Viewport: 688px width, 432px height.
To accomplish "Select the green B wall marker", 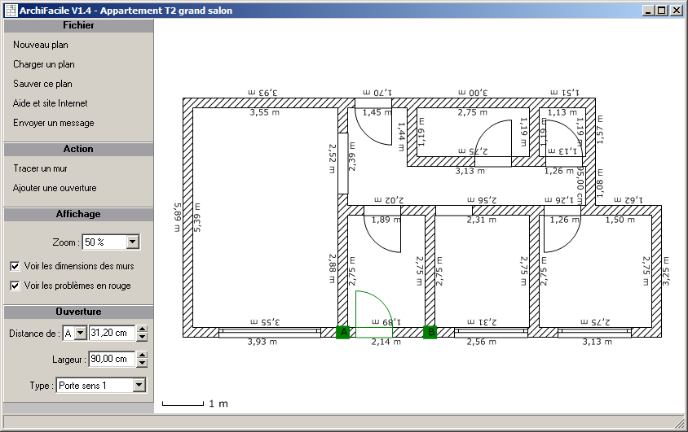I will 430,333.
